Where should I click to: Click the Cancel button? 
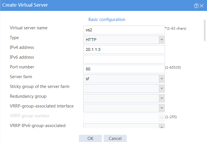[x=115, y=138]
